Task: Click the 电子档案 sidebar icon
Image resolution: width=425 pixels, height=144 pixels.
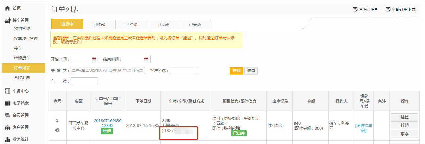Action: coord(7,103)
